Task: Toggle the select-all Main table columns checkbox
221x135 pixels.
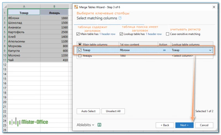Action: [x=80, y=44]
